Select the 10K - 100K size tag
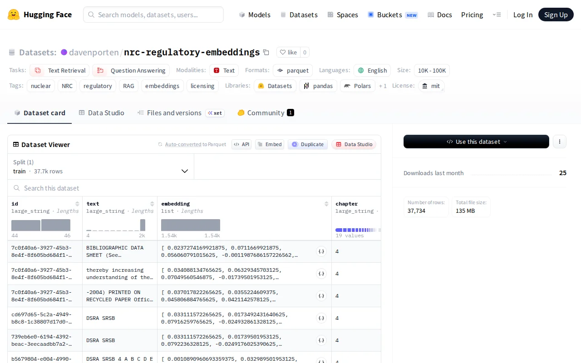 [x=432, y=70]
